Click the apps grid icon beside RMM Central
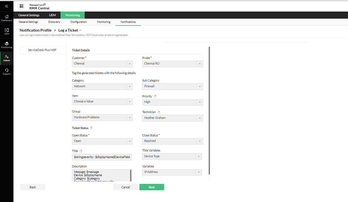The image size is (348, 202). (21, 6)
